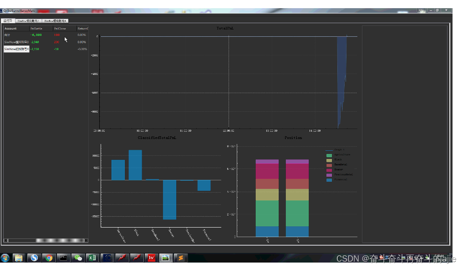This screenshot has width=463, height=268.
Task: Open the first red arrow trading app
Action: [x=122, y=258]
